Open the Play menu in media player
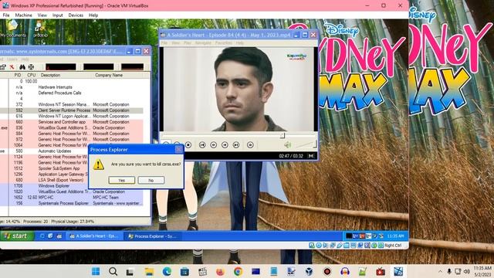This screenshot has width=494, height=278. [x=188, y=42]
